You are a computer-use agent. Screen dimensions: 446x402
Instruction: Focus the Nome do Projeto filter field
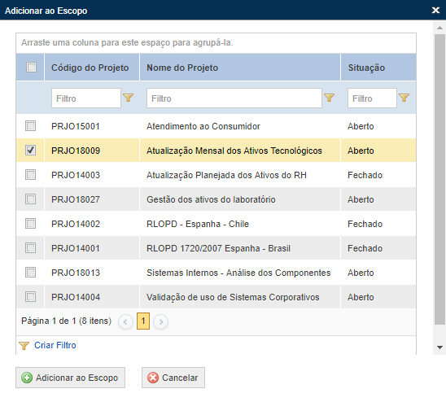click(234, 98)
